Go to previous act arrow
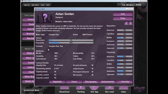168x94 pixels. (x=126, y=23)
